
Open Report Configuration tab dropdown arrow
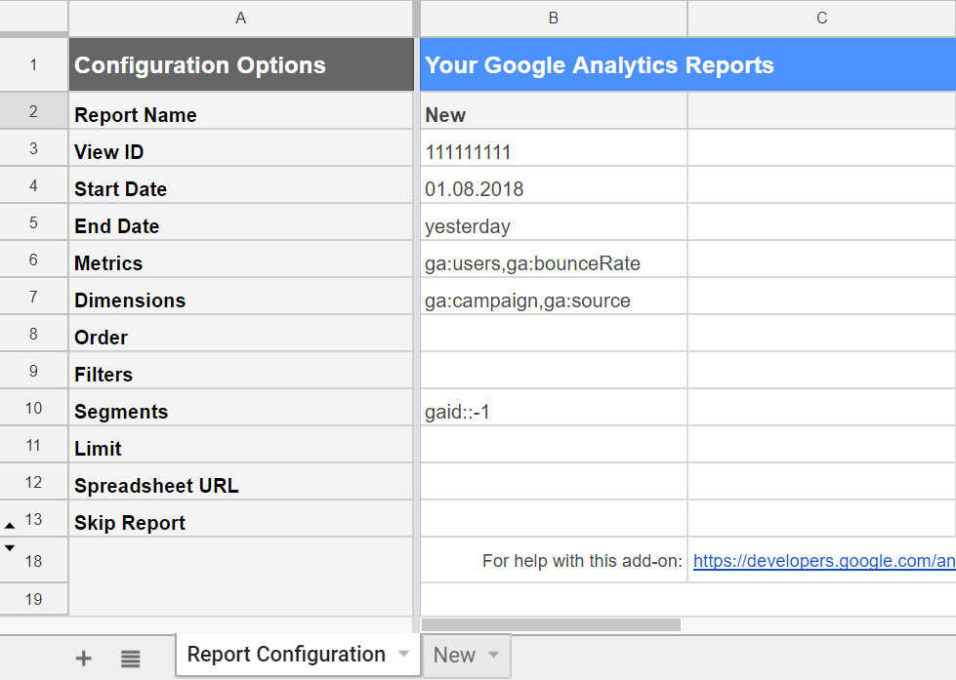[403, 655]
